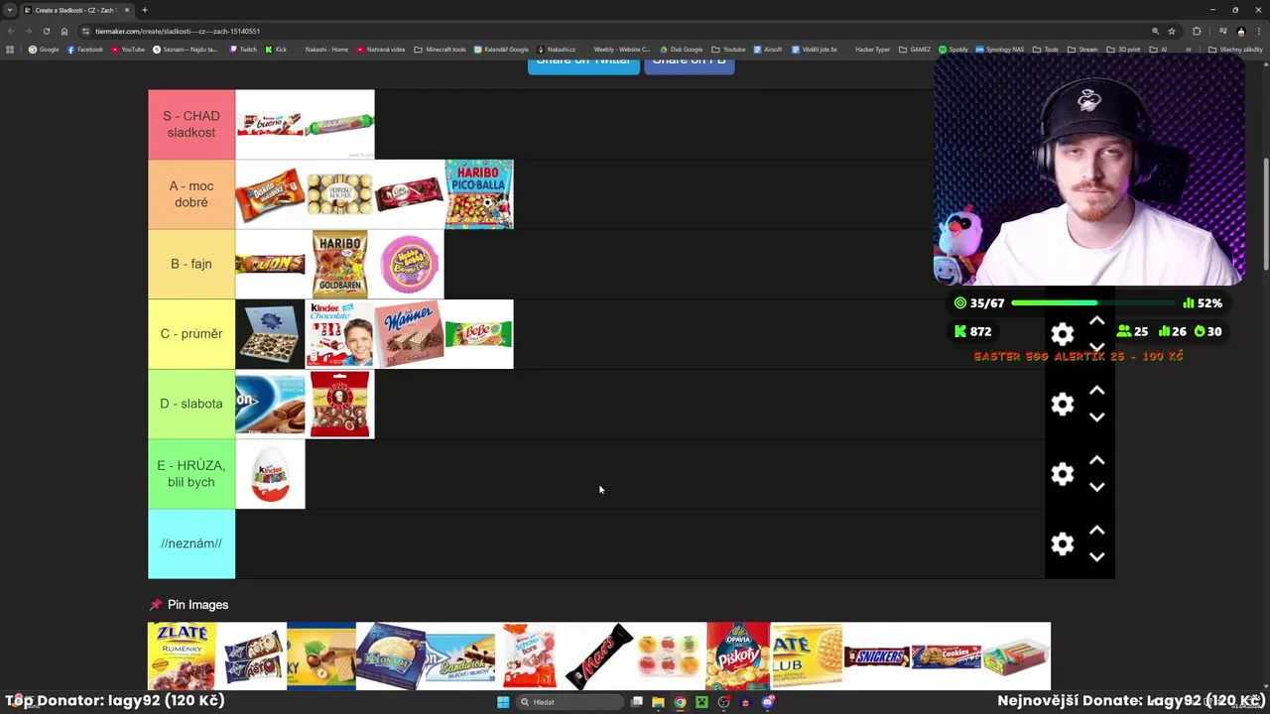This screenshot has height=714, width=1270.
Task: Select Ferrero Rocher image in A tier
Action: click(339, 194)
